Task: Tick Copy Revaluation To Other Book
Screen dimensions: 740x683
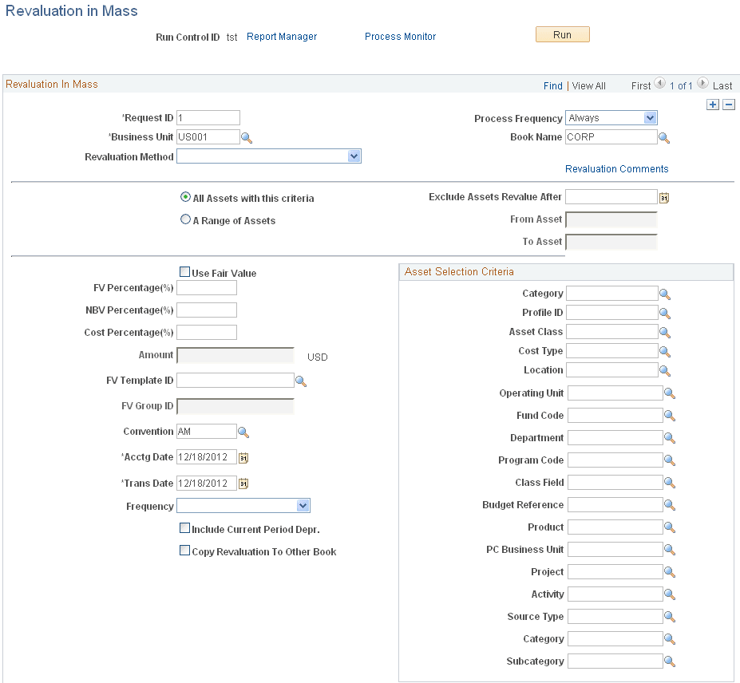Action: coord(184,550)
